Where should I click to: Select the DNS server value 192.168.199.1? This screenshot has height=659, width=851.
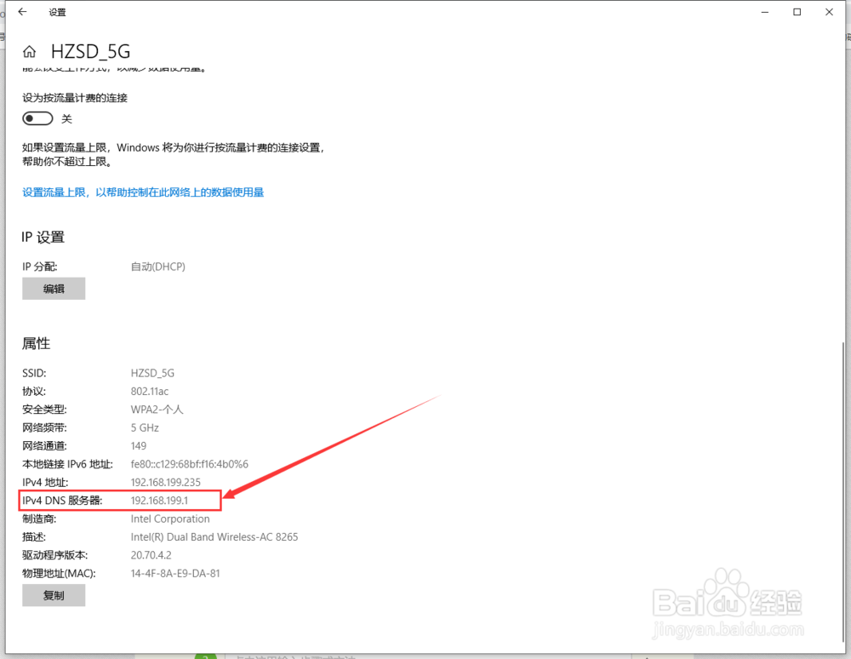coord(159,501)
